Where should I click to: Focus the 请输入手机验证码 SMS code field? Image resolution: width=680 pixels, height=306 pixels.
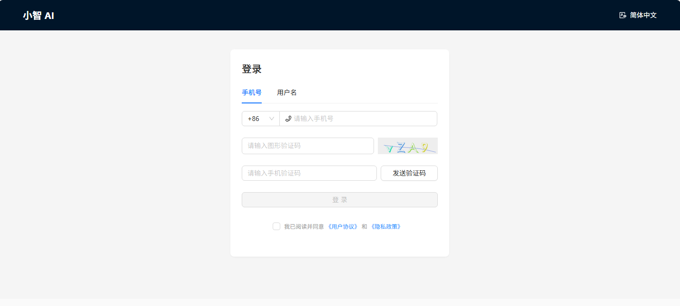(x=309, y=173)
